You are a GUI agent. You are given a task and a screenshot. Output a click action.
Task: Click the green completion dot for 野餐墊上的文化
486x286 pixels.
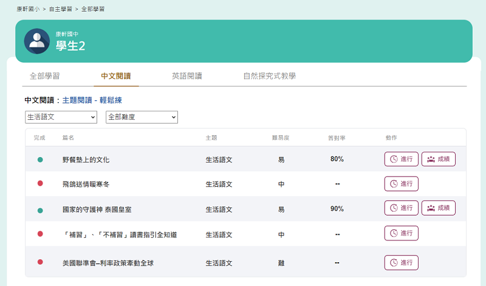[x=40, y=159]
